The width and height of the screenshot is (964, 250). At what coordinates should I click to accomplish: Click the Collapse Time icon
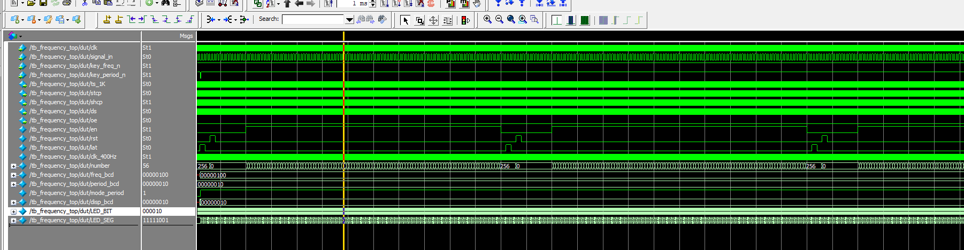(x=227, y=20)
